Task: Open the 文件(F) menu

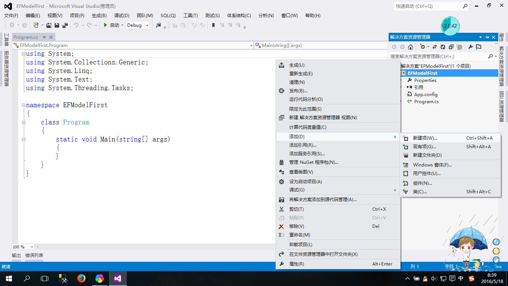Action: click(x=11, y=16)
